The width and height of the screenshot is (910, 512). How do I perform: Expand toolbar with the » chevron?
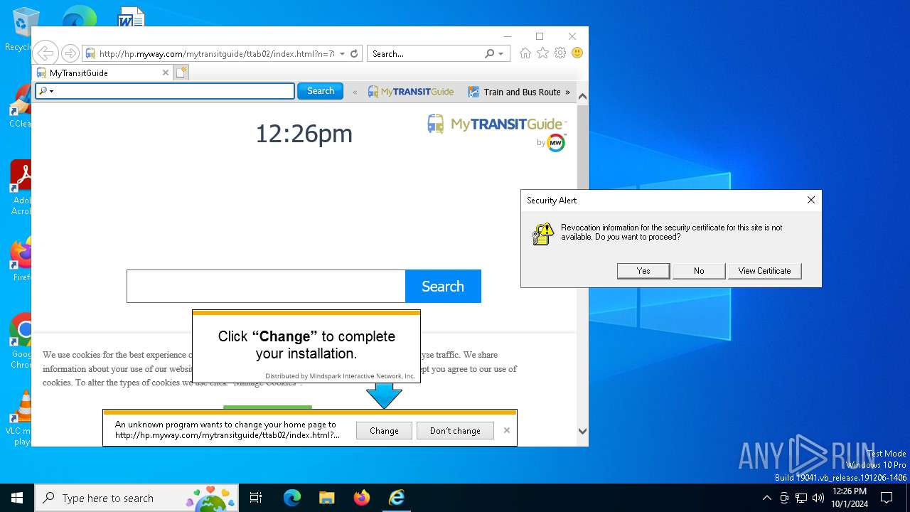coord(567,92)
